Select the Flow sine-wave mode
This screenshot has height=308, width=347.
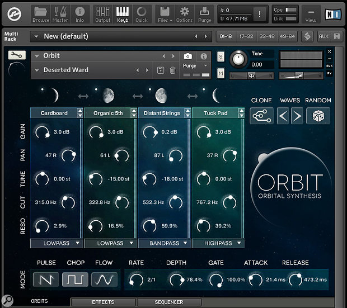104,279
